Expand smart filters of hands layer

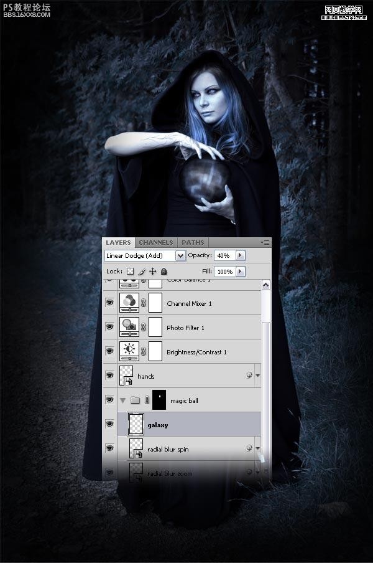[x=257, y=376]
